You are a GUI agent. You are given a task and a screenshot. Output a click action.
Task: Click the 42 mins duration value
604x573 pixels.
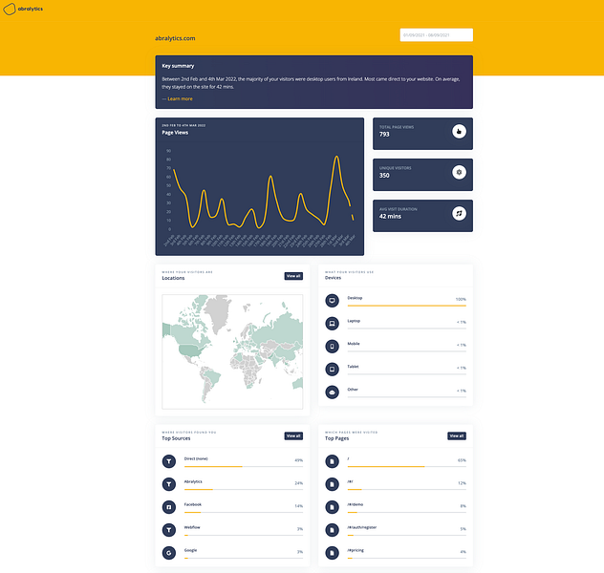tap(390, 217)
